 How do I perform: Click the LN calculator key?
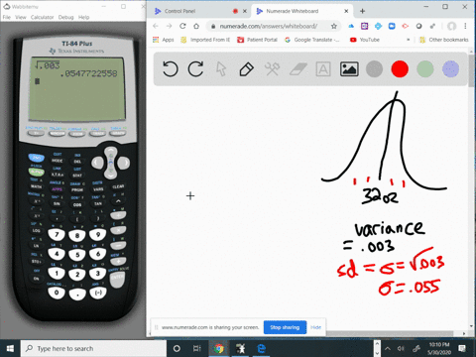pyautogui.click(x=37, y=246)
